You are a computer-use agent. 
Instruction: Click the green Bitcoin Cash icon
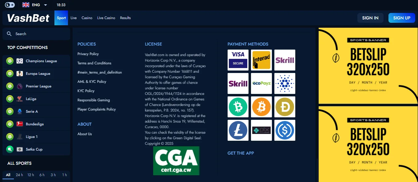pyautogui.click(x=238, y=107)
